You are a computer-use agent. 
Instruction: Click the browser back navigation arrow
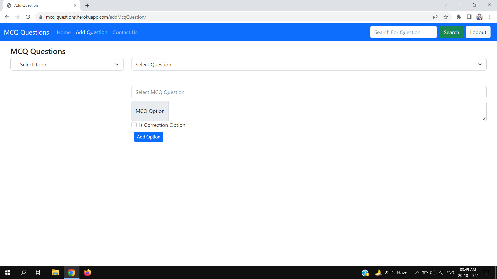point(7,17)
